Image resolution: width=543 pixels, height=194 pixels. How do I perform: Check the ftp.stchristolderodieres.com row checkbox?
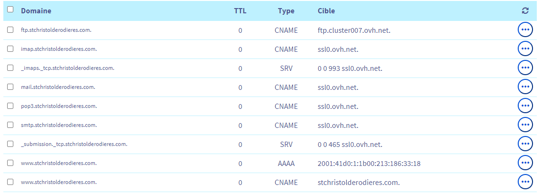click(x=10, y=29)
